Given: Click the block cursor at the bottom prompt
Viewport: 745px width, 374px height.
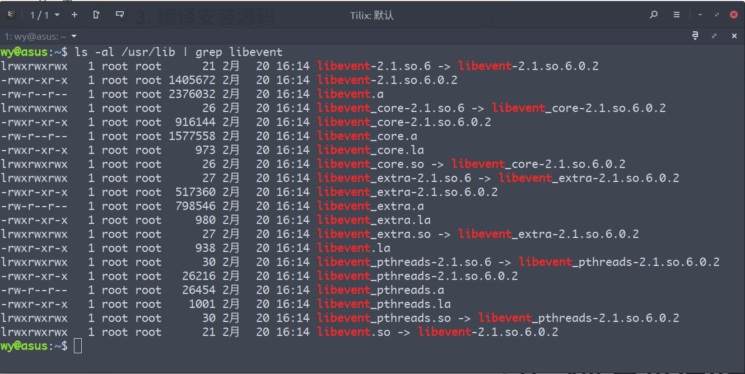Looking at the screenshot, I should (77, 345).
